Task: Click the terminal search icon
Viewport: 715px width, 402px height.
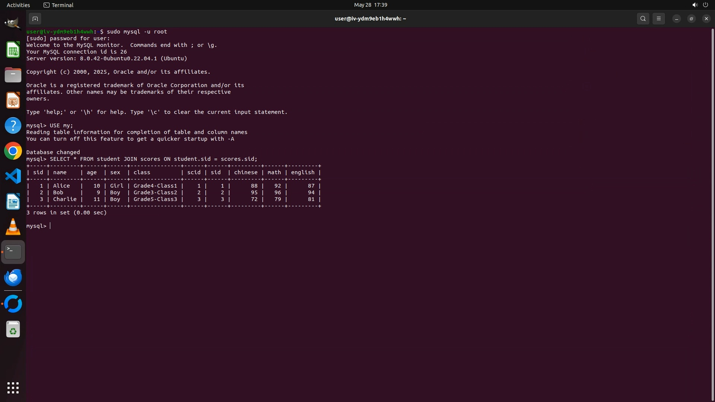Action: point(643,19)
